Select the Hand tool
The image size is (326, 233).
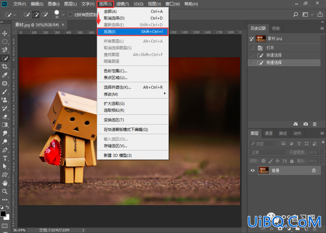point(5,183)
